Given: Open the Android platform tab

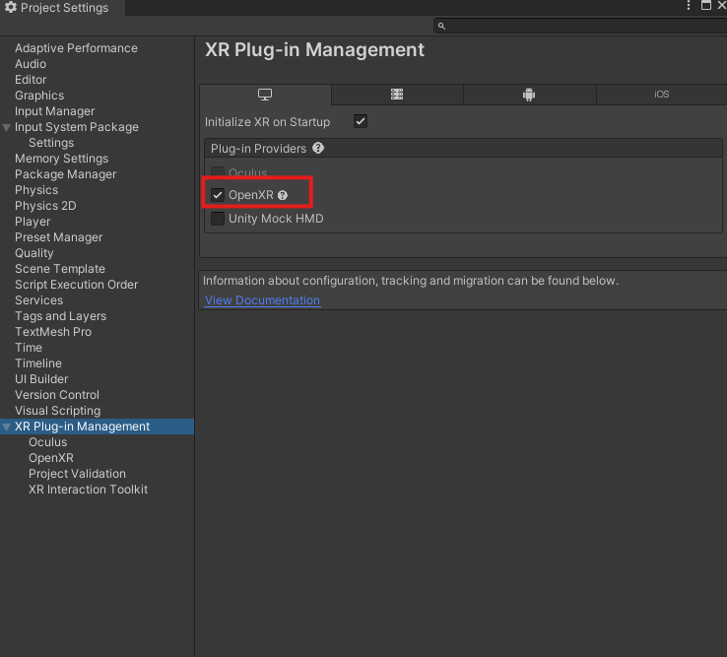Looking at the screenshot, I should coord(529,95).
